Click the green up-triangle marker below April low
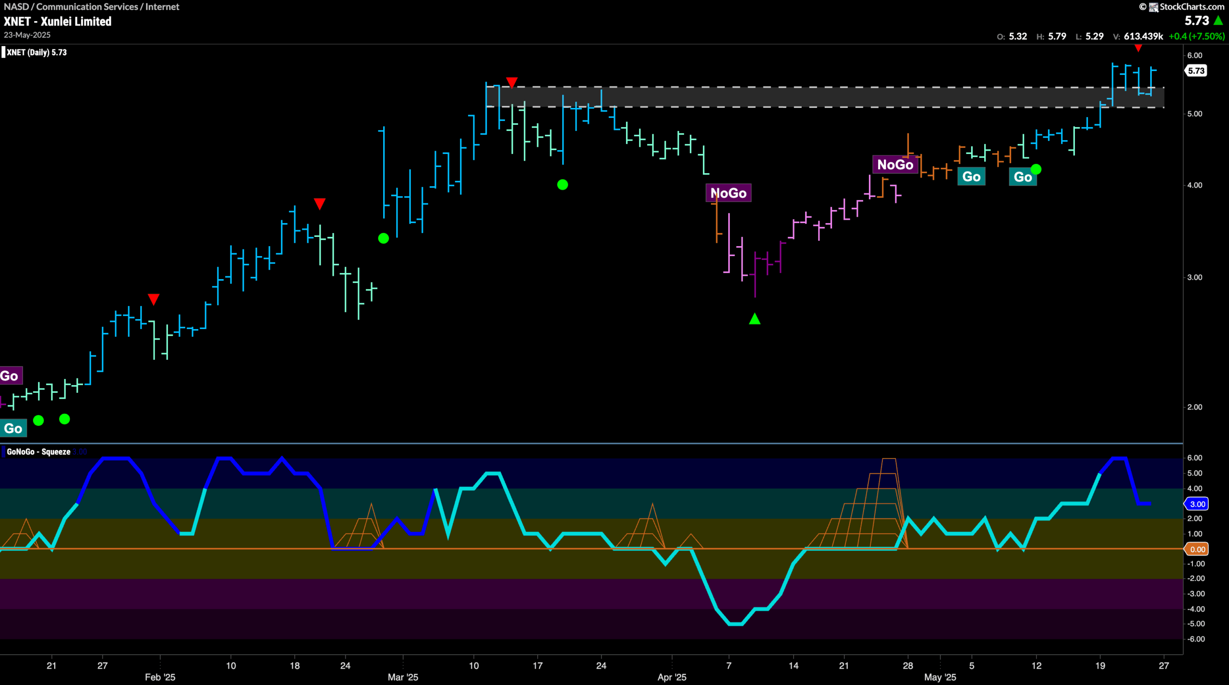The width and height of the screenshot is (1229, 685). (755, 319)
